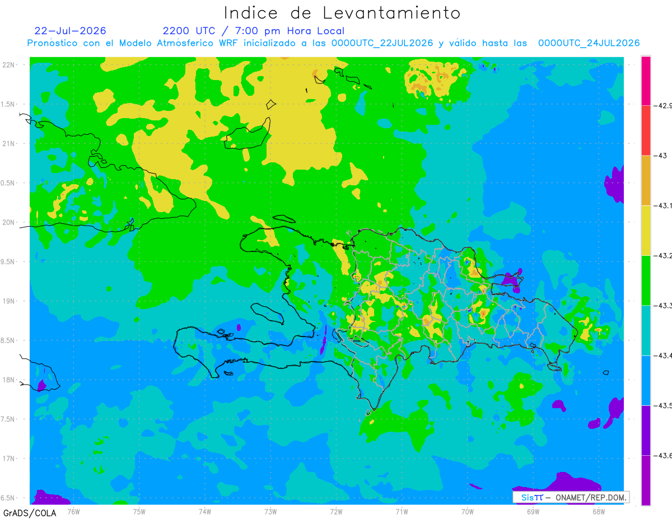Click the violet bottom segment below -43.6
Screen dimensions: 672x519
[646, 480]
